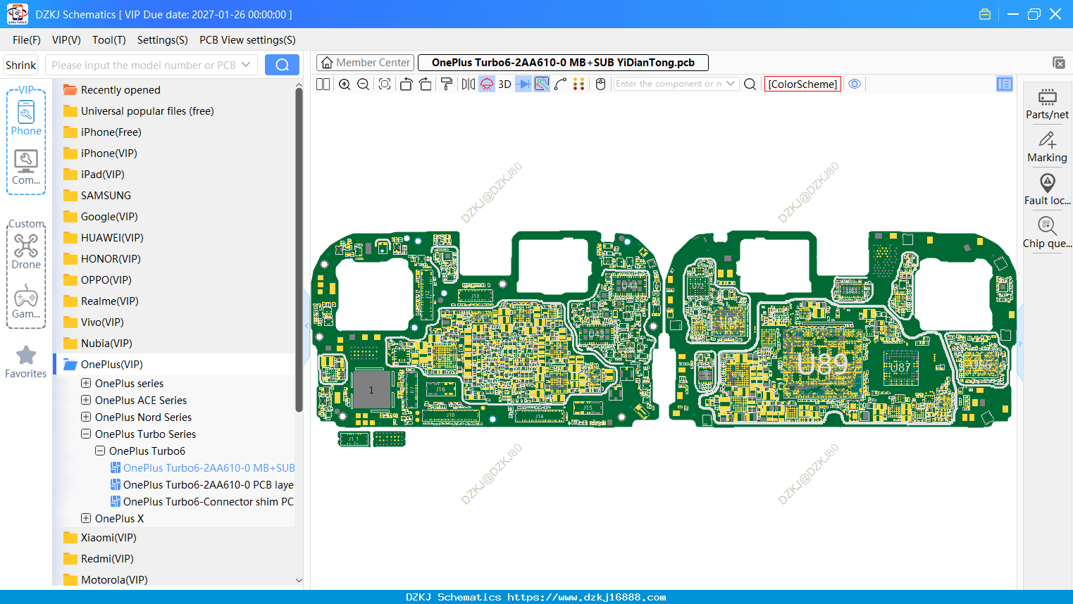
Task: Toggle the eye visibility icon
Action: coord(855,84)
